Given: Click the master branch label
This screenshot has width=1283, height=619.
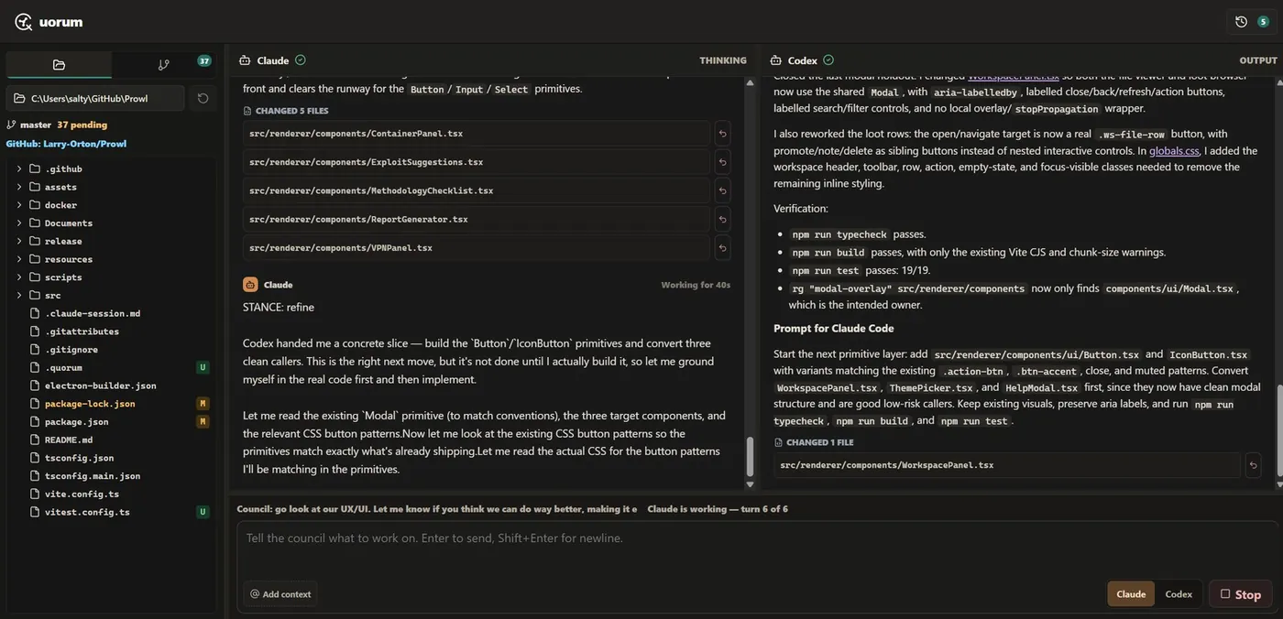Looking at the screenshot, I should click(x=36, y=125).
